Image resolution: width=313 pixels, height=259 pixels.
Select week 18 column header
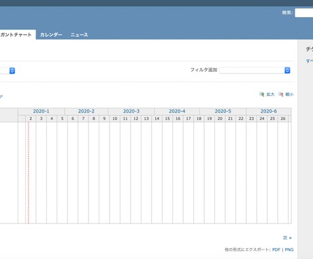tap(199, 119)
